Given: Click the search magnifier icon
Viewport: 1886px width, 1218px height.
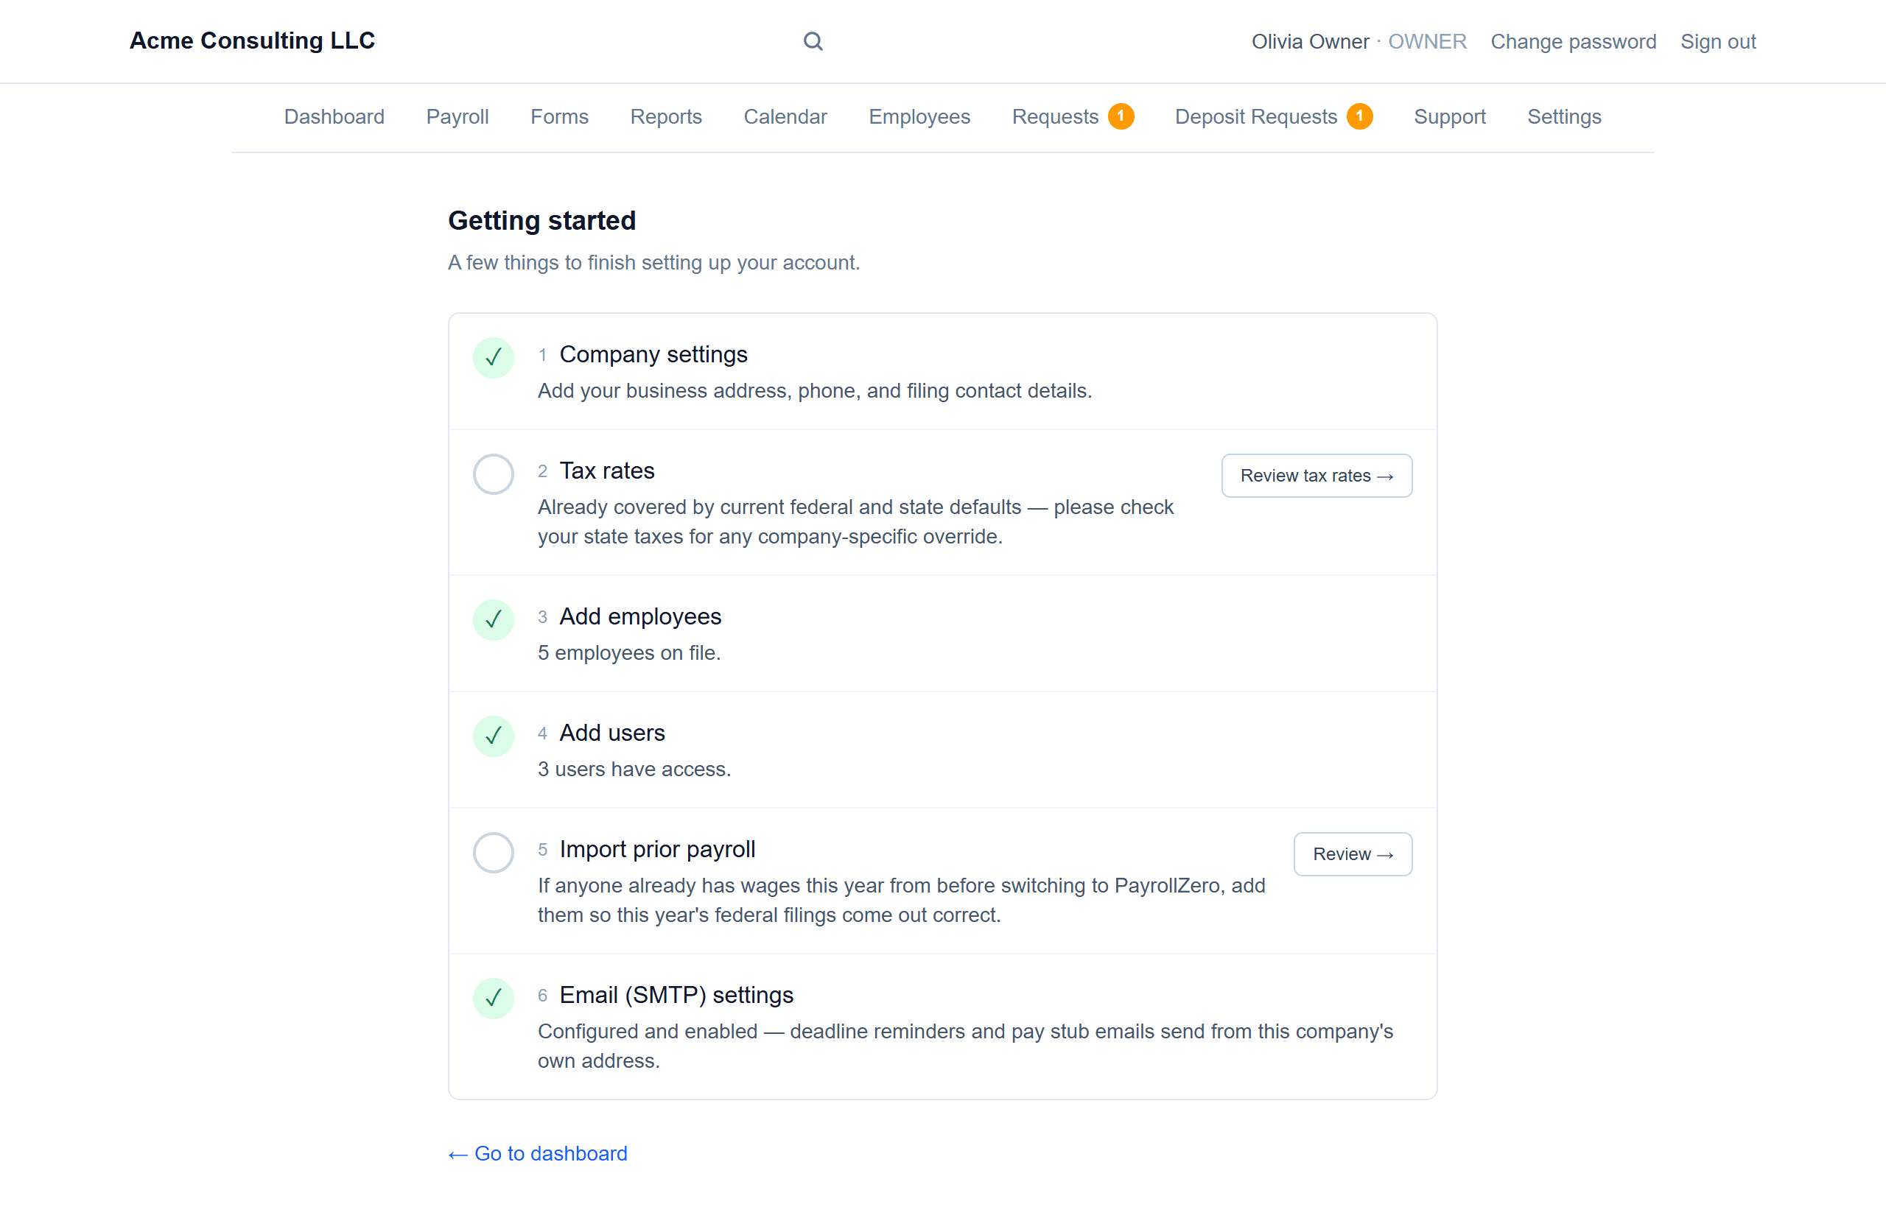Looking at the screenshot, I should (x=813, y=41).
